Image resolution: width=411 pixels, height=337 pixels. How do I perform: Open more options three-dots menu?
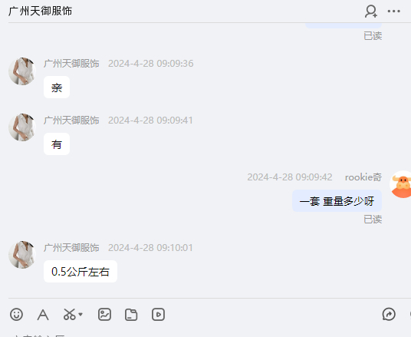click(x=393, y=12)
